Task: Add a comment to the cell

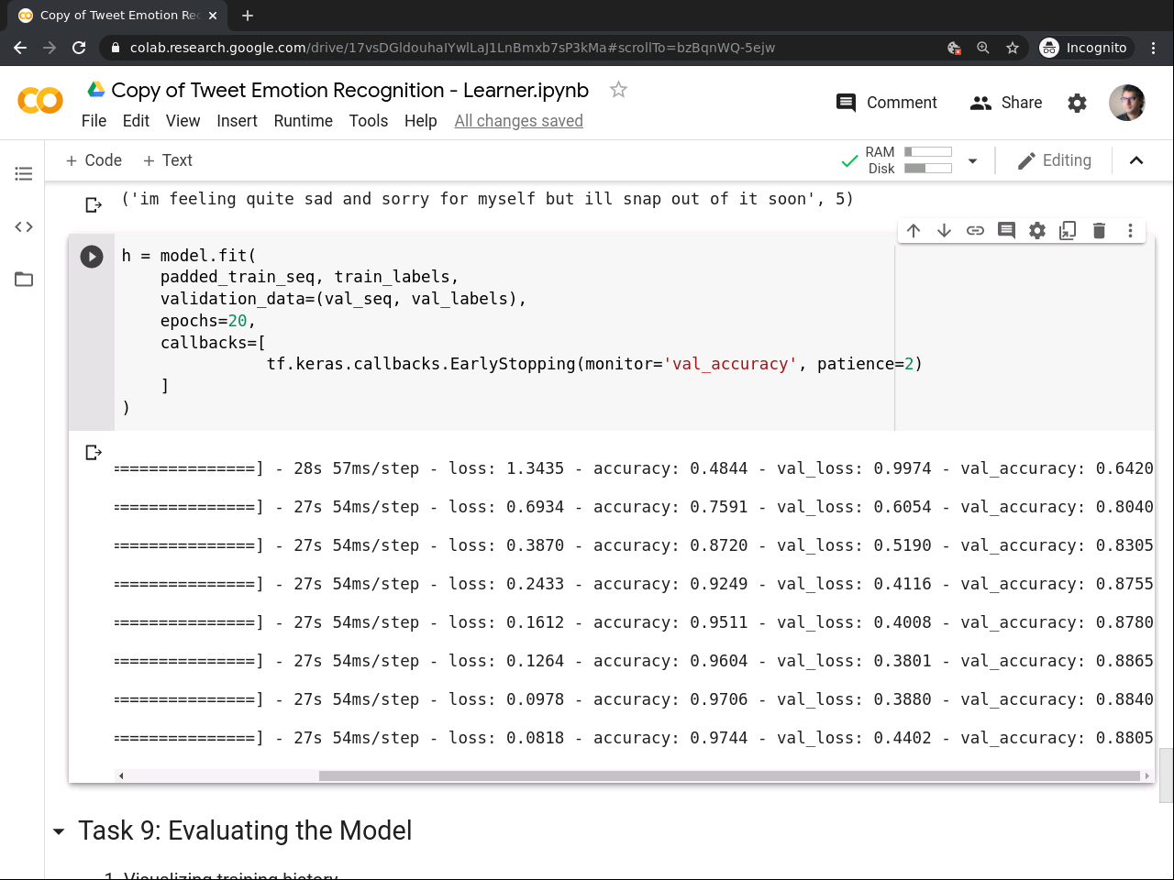Action: click(x=1006, y=231)
